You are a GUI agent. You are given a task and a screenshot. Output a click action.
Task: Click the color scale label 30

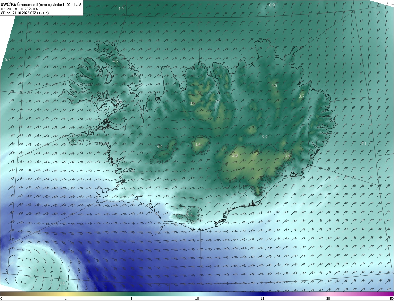[328, 299]
